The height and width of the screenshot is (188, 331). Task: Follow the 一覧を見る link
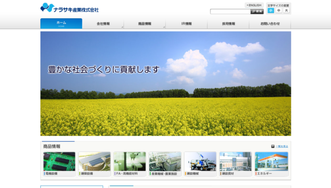282,147
